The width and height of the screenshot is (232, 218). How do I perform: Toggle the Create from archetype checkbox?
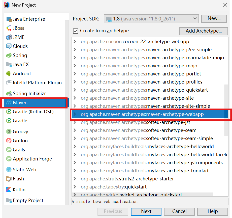point(76,31)
